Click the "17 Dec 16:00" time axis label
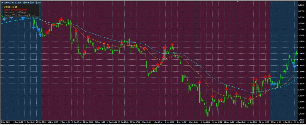 (x=65, y=122)
